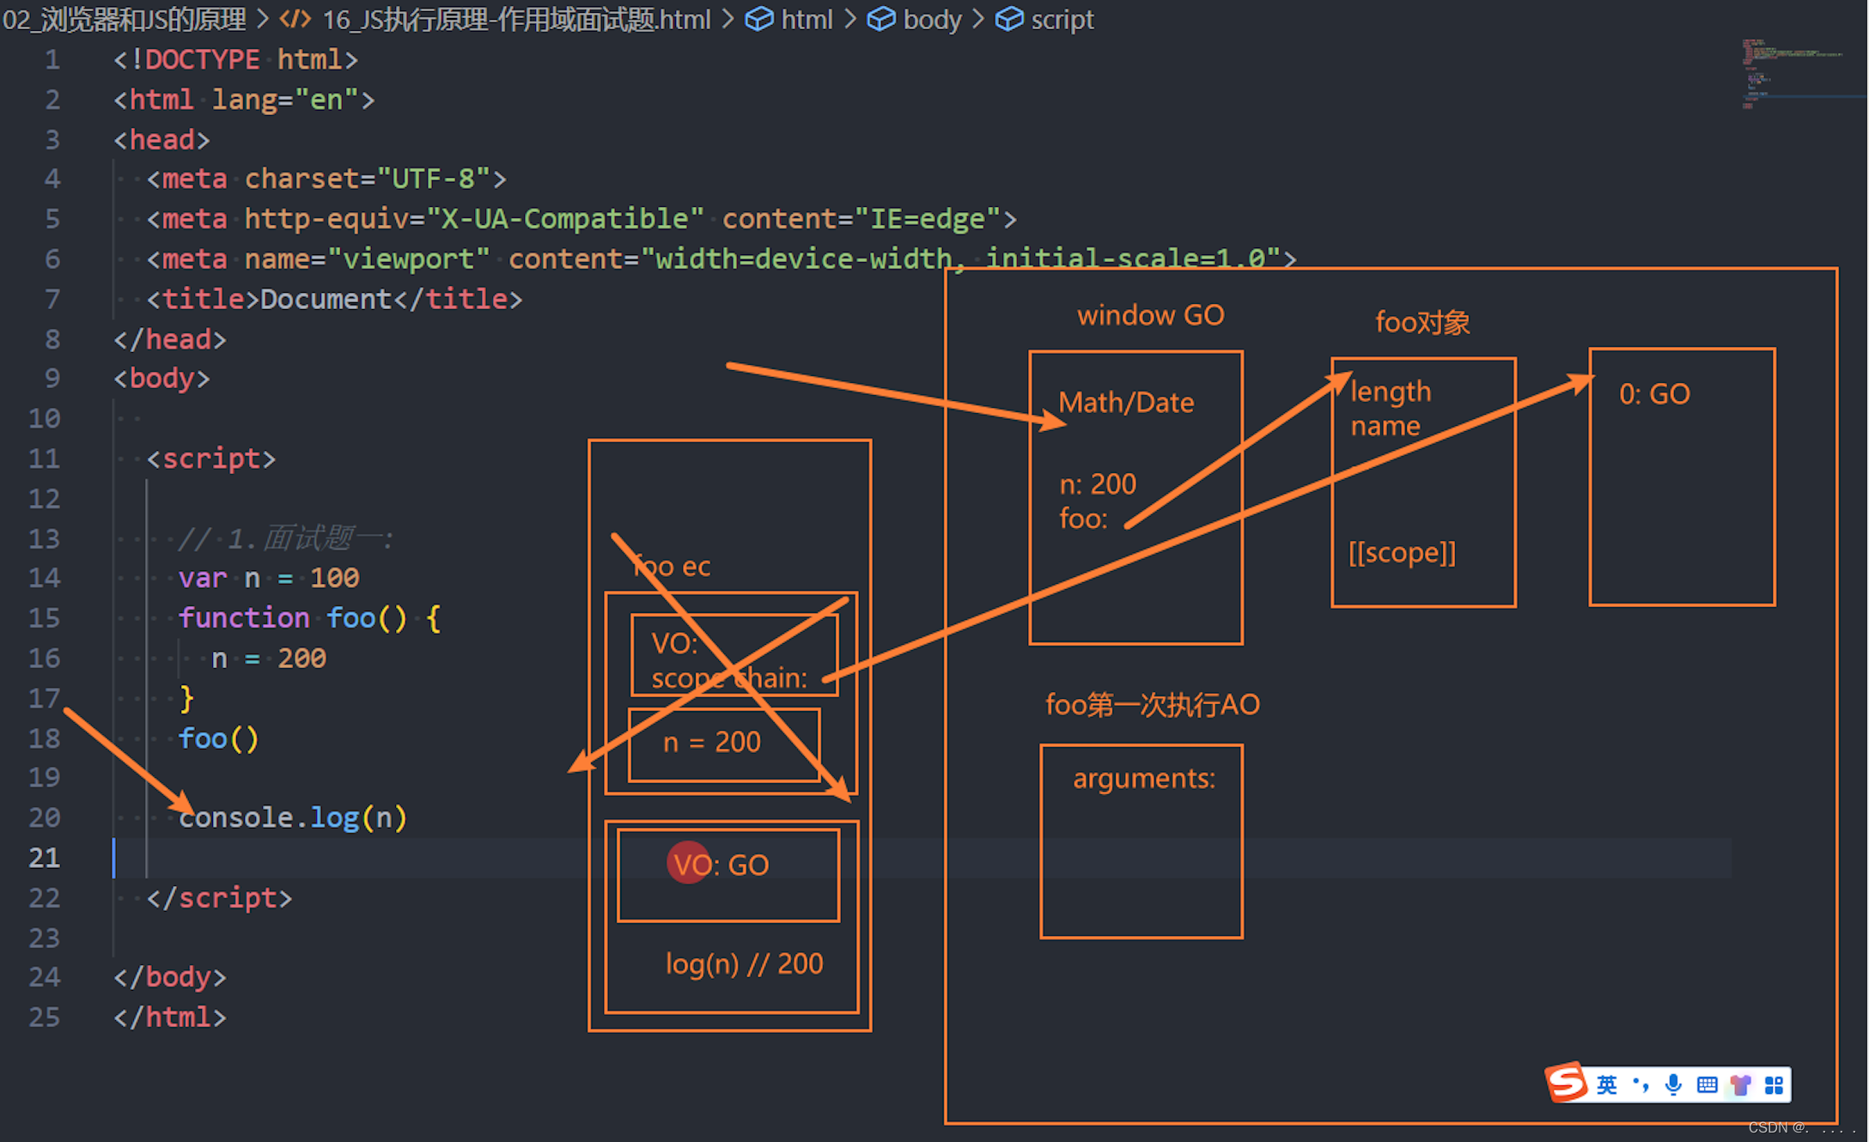Image resolution: width=1869 pixels, height=1142 pixels.
Task: Click the closing </body> tag
Action: [170, 977]
